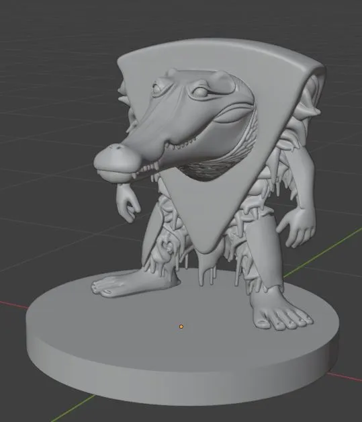Viewport: 362px width, 422px height.
Task: Click the red X axis line at the left edge
Action: tap(13, 304)
